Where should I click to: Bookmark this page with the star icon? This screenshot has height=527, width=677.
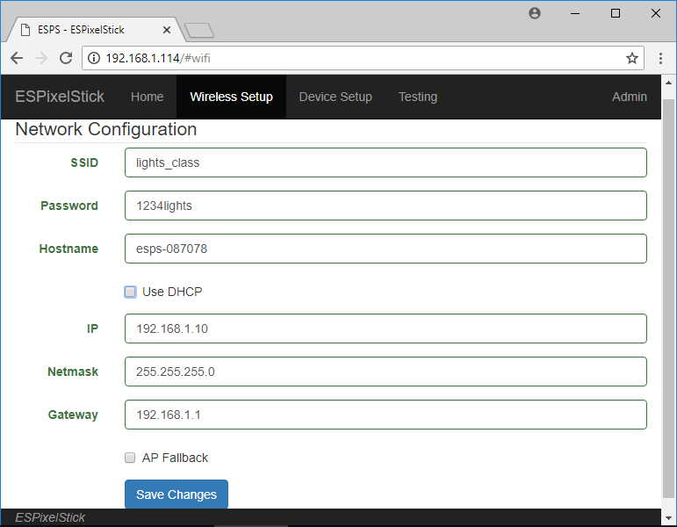tap(632, 58)
